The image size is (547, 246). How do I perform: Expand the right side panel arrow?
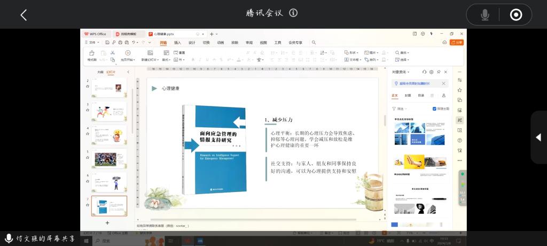[x=538, y=137]
